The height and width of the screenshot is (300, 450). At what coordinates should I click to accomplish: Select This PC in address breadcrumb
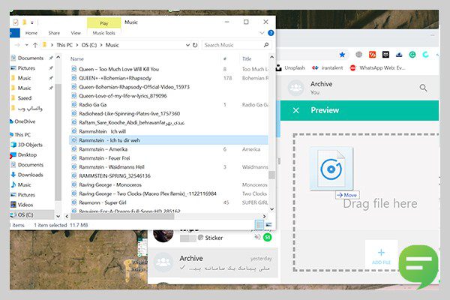[64, 45]
